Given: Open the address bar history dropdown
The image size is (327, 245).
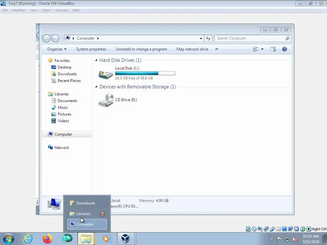Looking at the screenshot, I should (201, 38).
